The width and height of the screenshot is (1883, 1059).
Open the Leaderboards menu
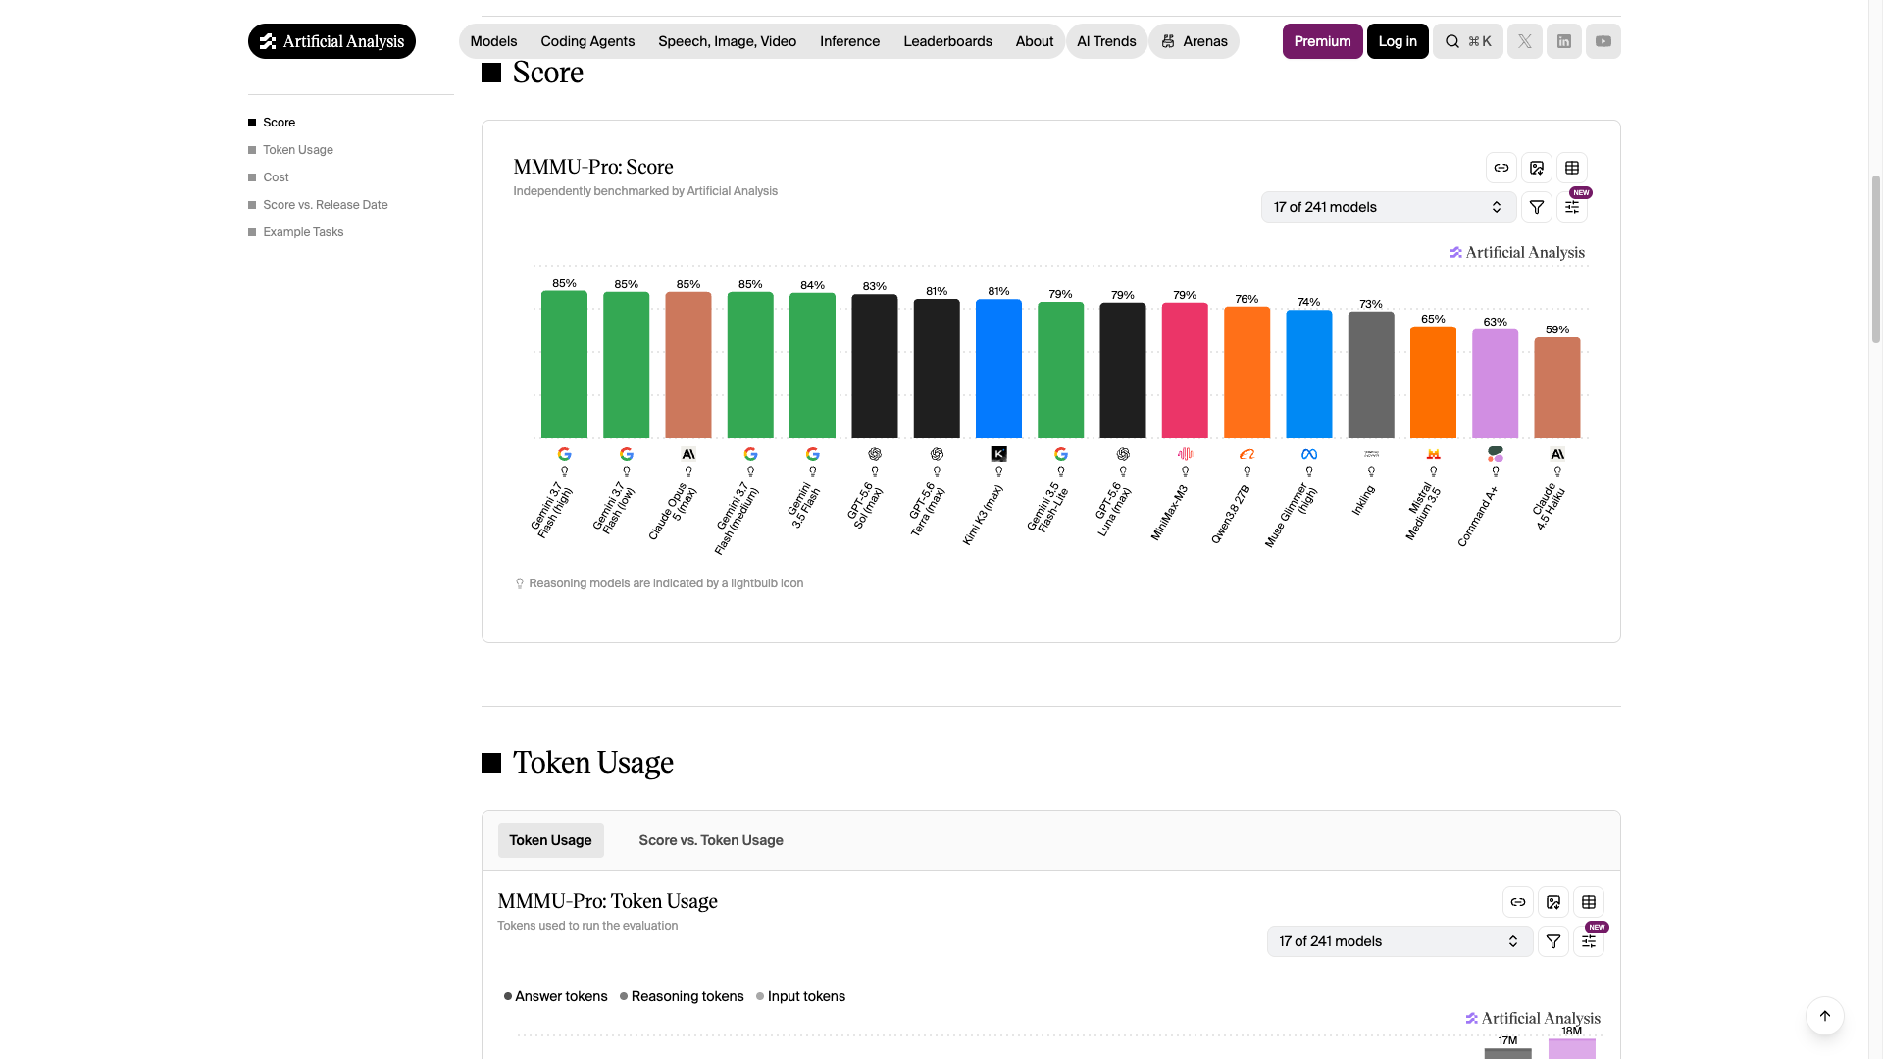pos(947,41)
